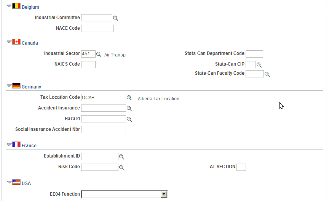This screenshot has width=329, height=201.
Task: Click the France flag icon
Action: (16, 145)
